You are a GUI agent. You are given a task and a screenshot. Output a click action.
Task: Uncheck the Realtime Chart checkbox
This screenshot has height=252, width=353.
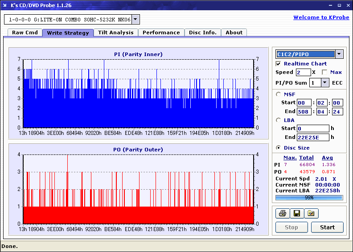(x=279, y=64)
